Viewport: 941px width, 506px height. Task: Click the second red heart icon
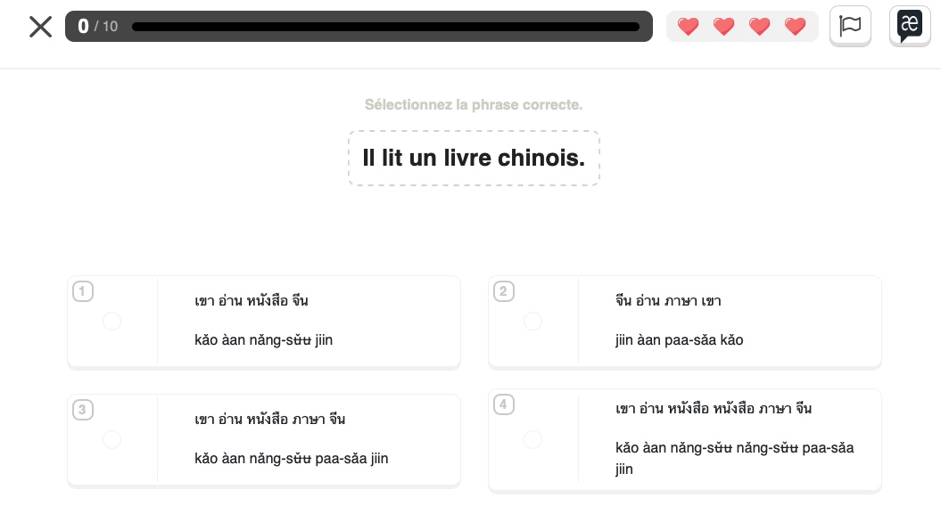point(724,27)
